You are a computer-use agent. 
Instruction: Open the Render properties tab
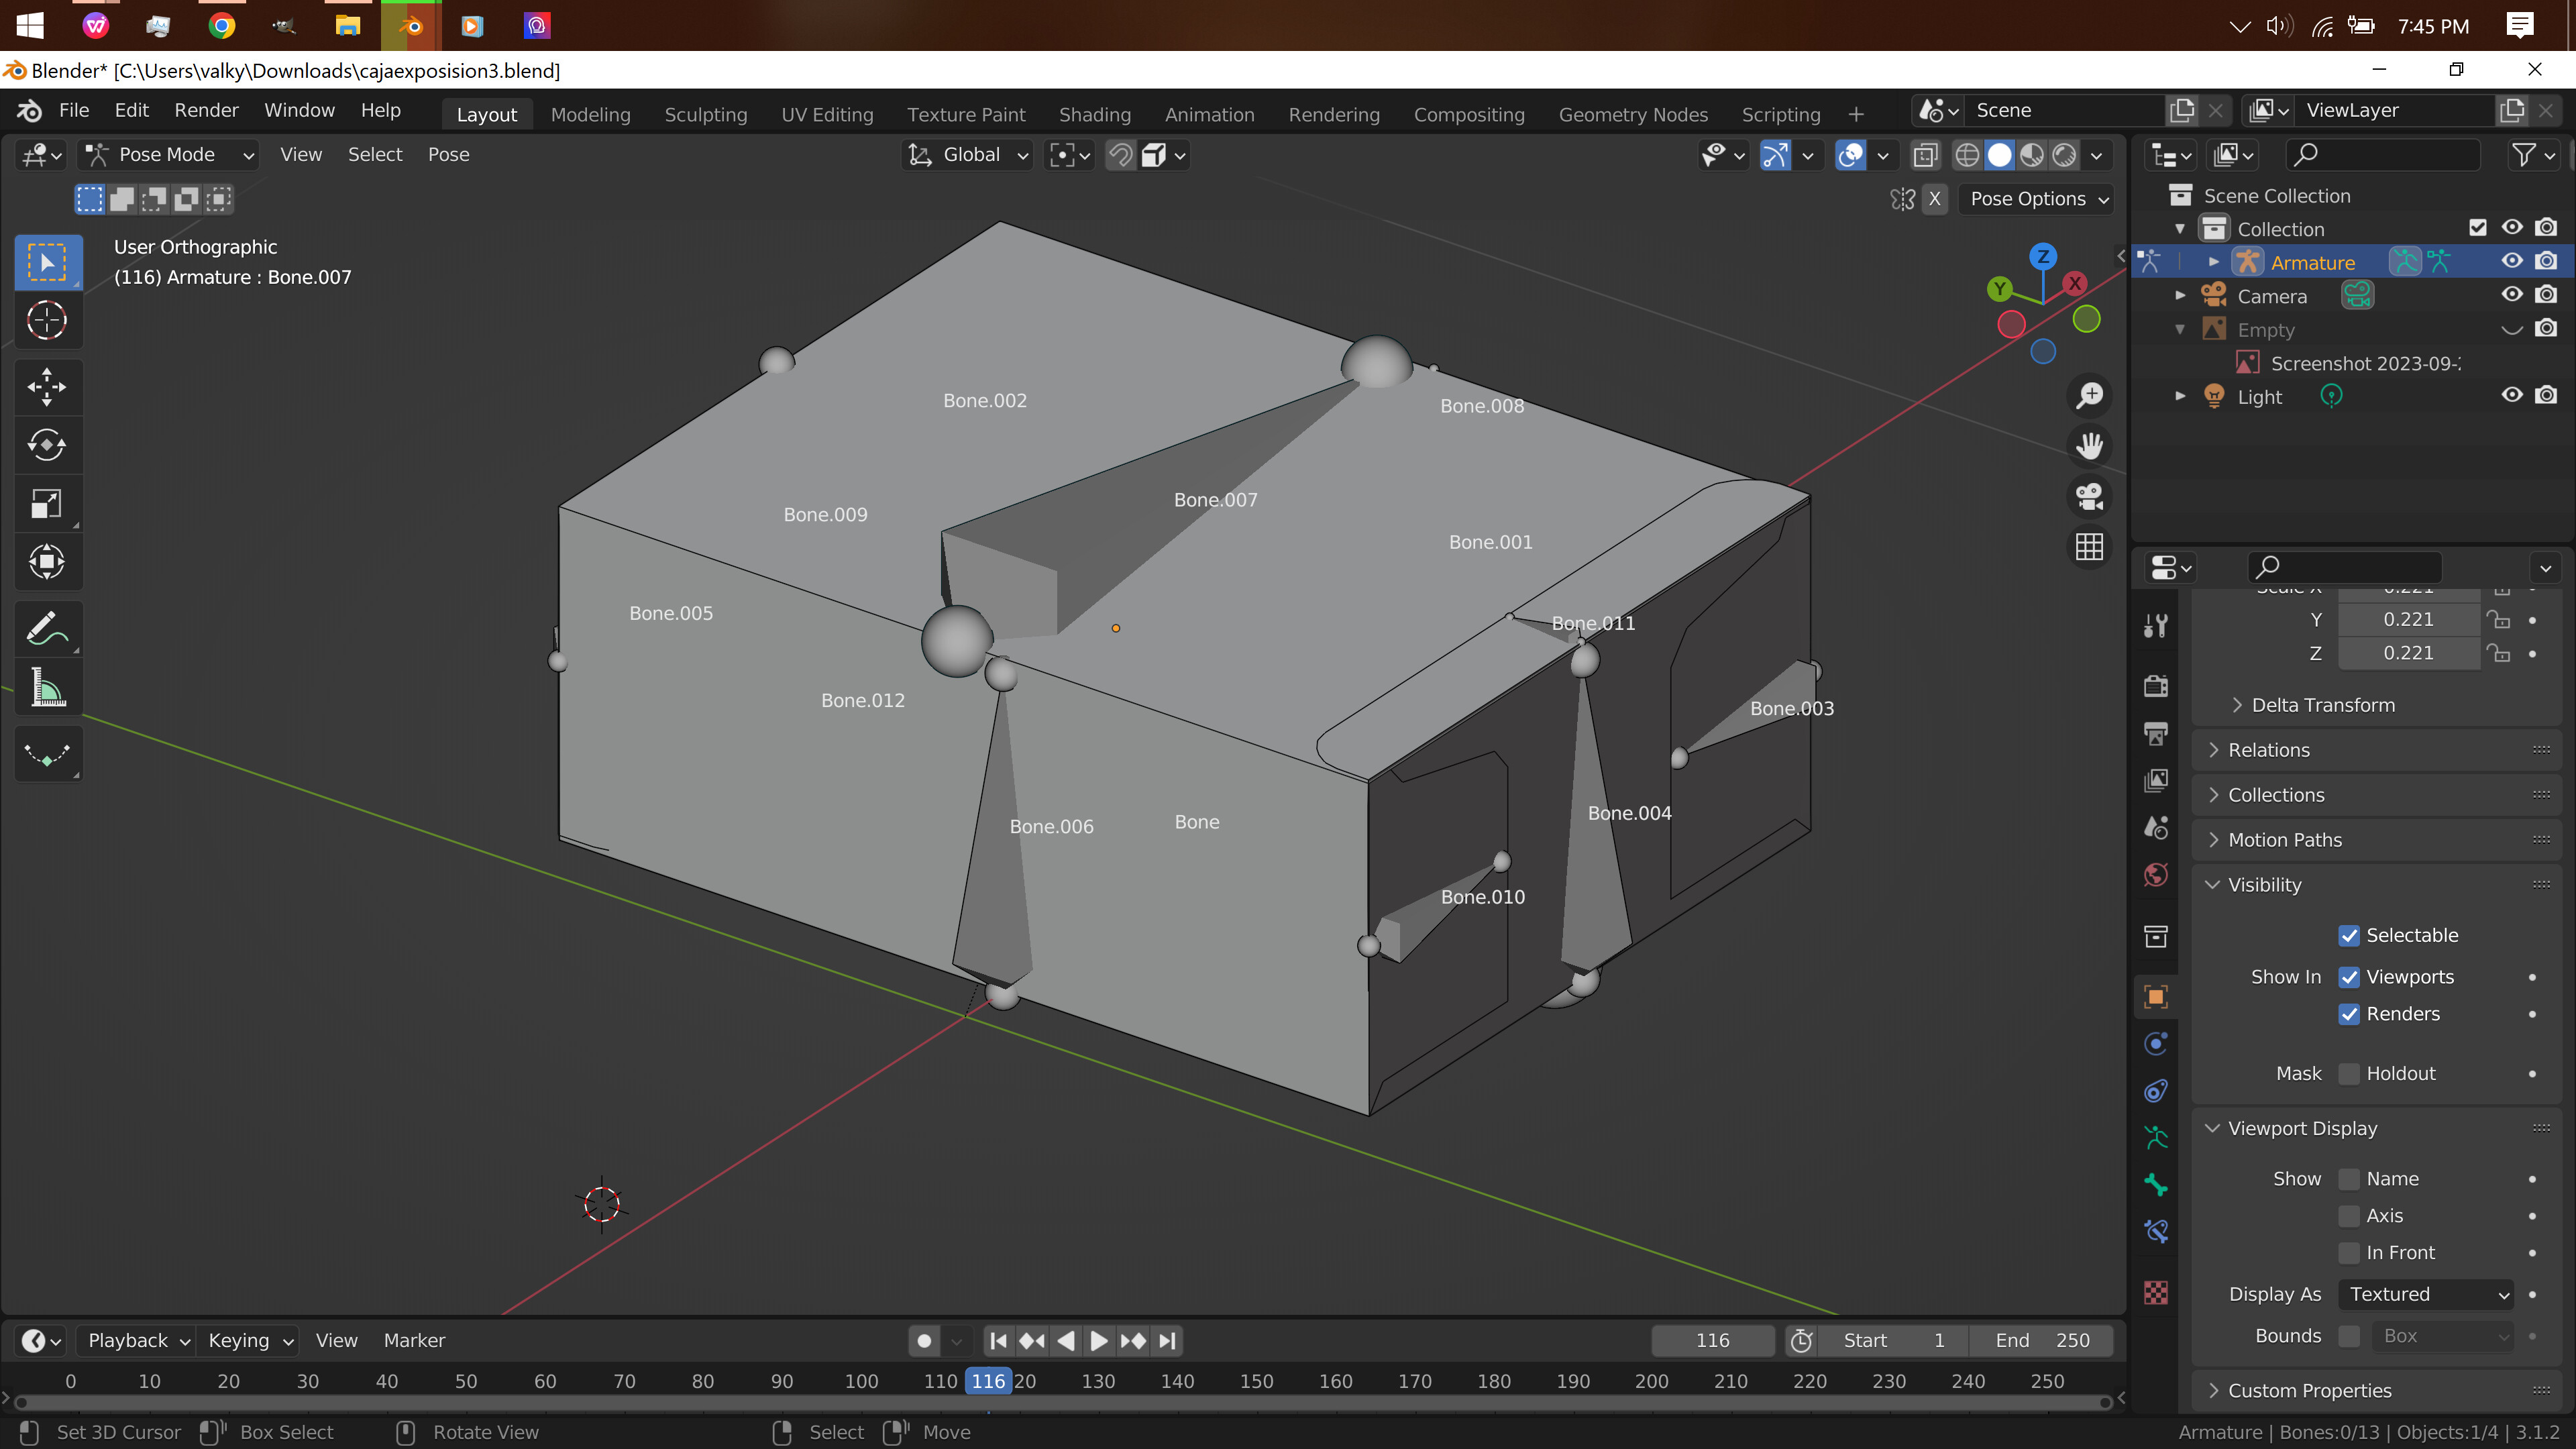click(2156, 686)
